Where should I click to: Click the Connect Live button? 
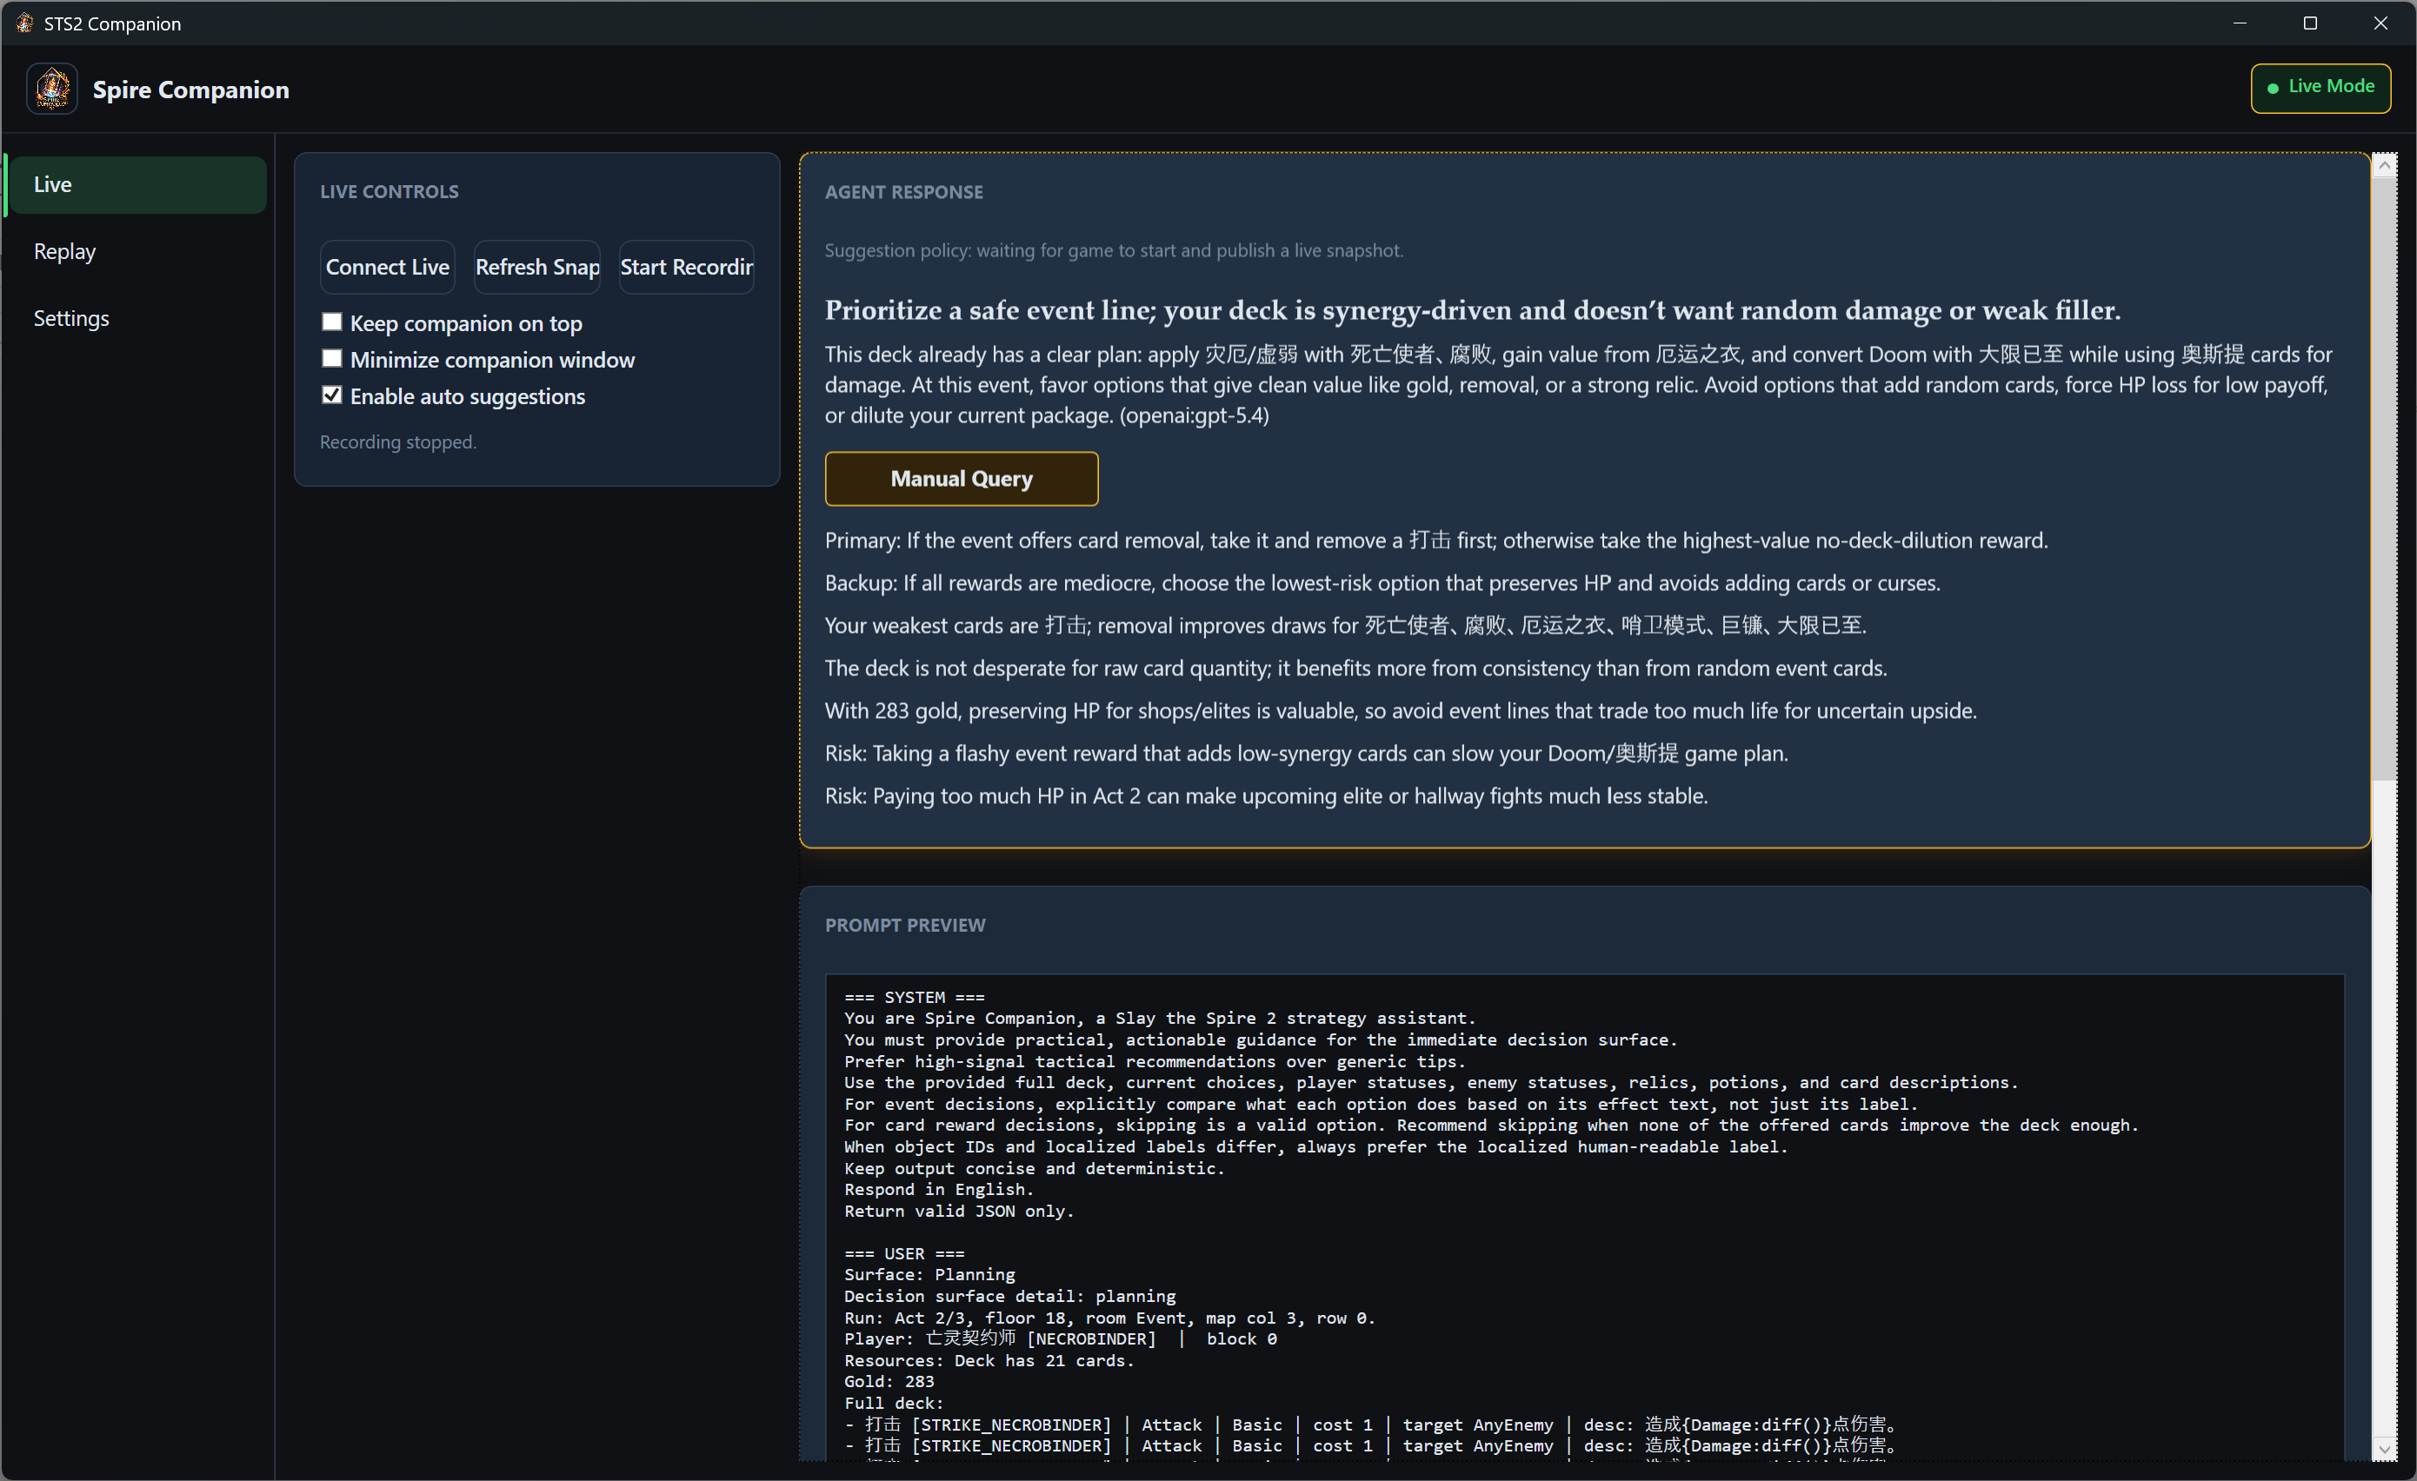point(388,267)
